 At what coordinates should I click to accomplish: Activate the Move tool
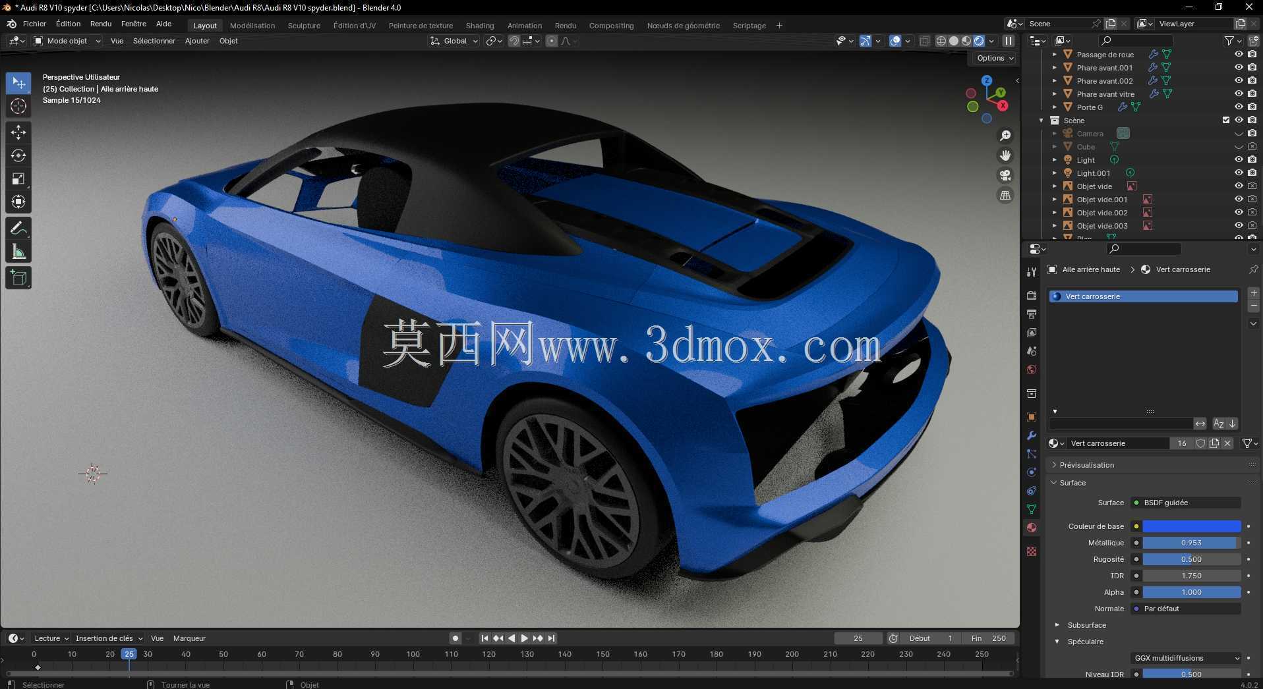pyautogui.click(x=18, y=132)
